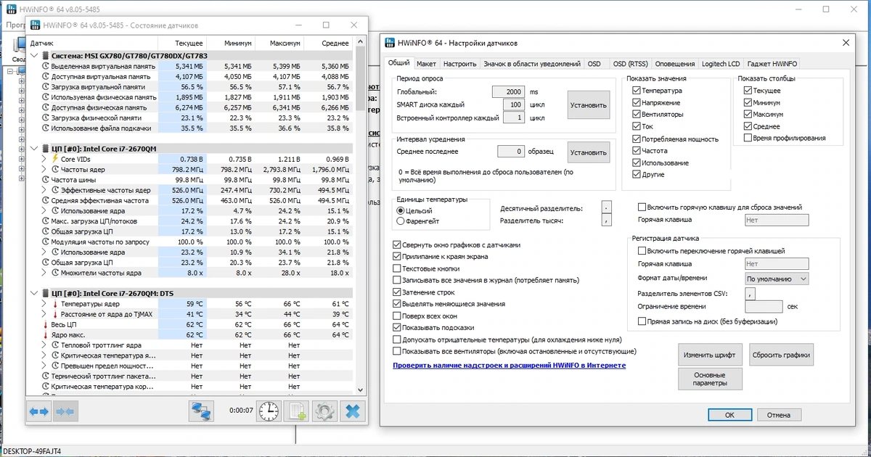
Task: Expand the Множители частоты ядра row
Action: (x=45, y=273)
